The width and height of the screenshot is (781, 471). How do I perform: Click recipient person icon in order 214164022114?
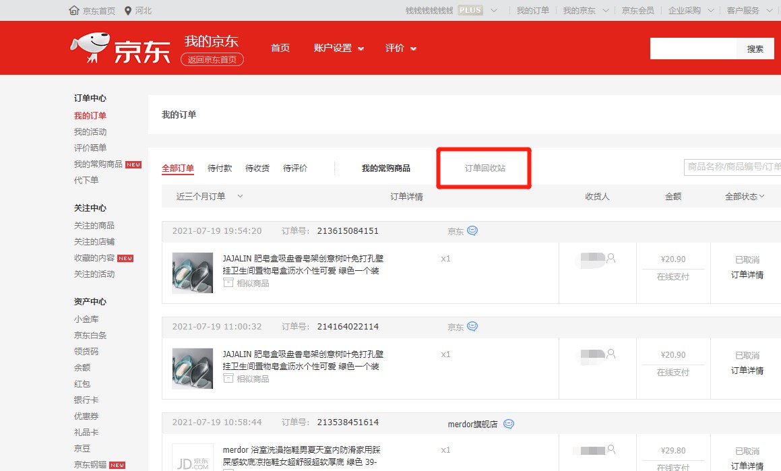click(611, 354)
